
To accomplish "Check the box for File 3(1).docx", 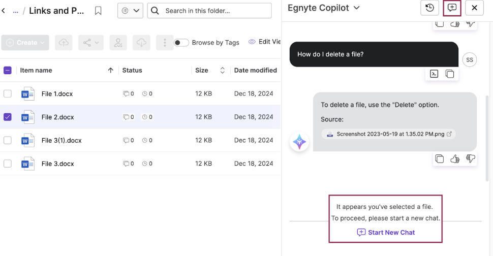I will [8, 140].
